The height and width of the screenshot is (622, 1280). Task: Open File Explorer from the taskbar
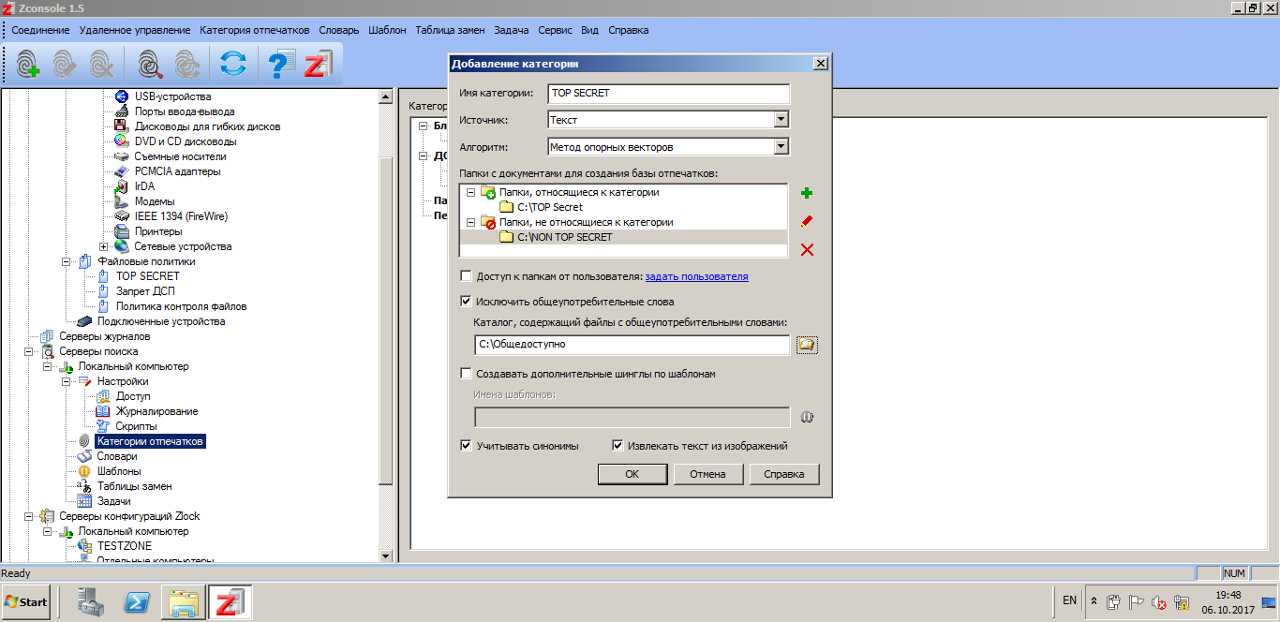click(184, 602)
